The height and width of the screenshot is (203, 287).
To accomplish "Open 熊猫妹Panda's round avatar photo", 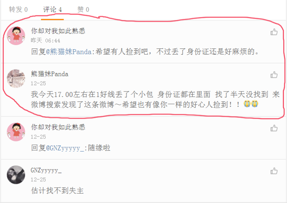I will tap(16, 78).
